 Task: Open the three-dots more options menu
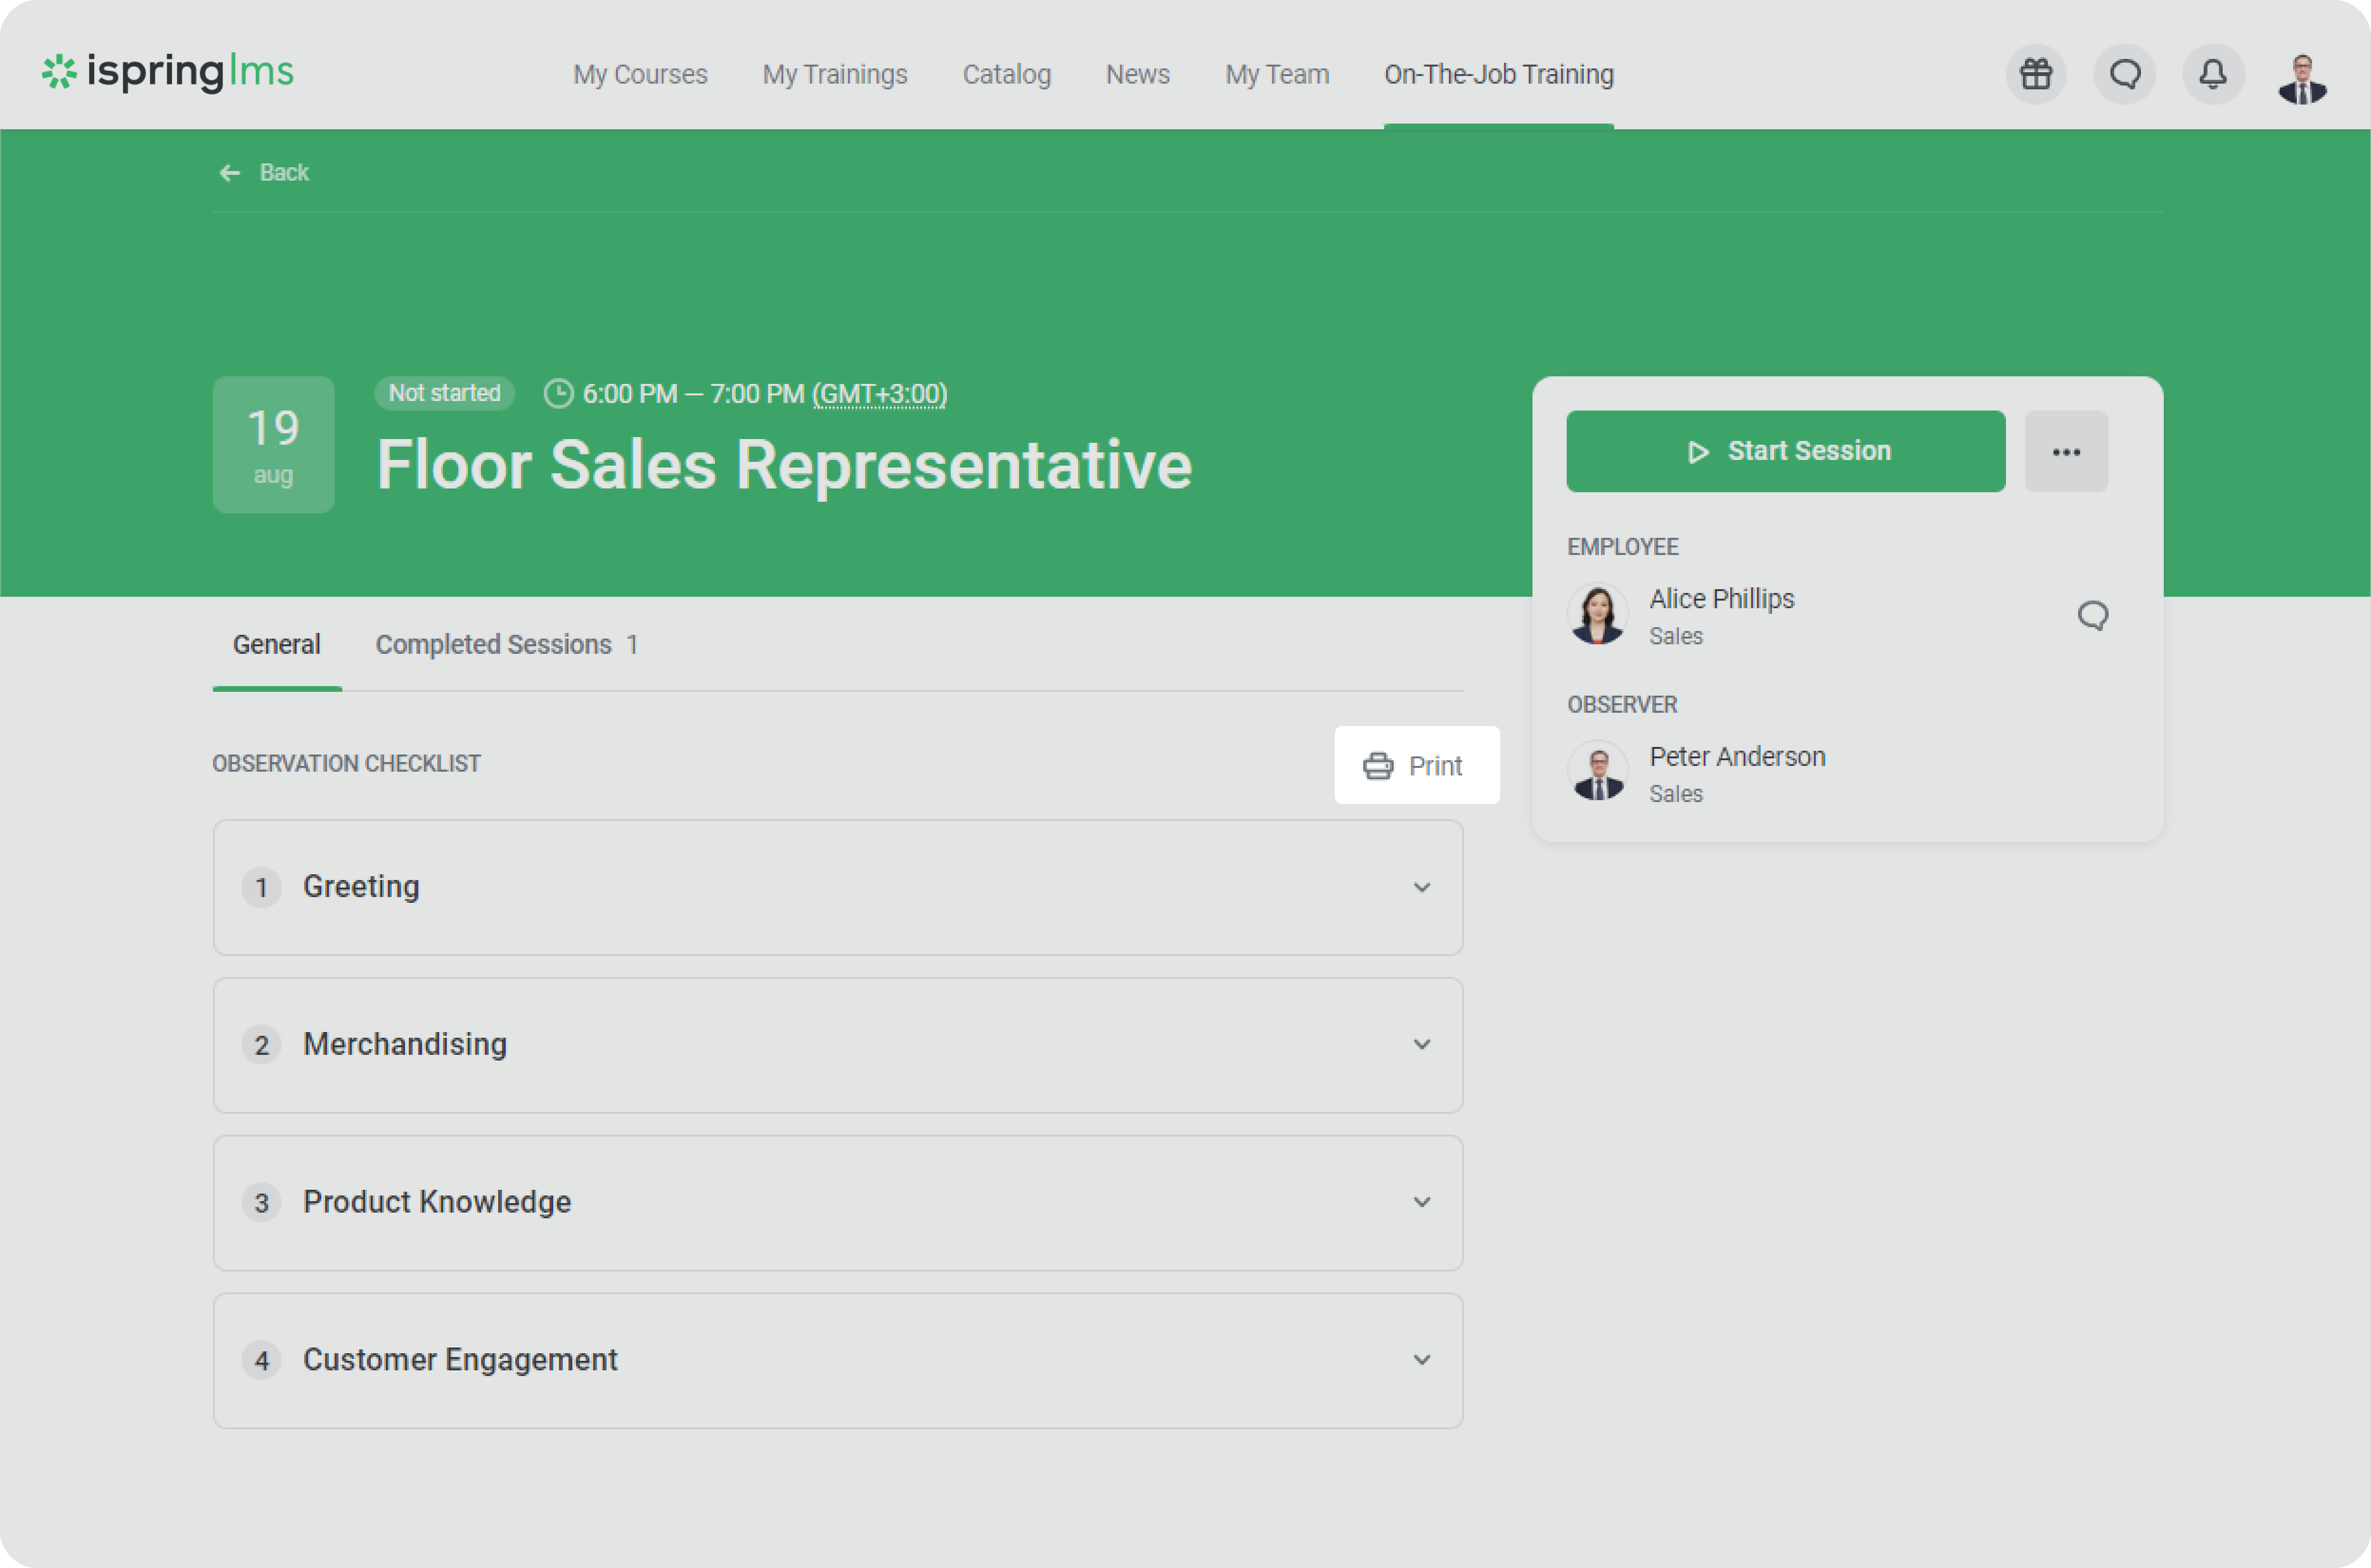(x=2066, y=451)
